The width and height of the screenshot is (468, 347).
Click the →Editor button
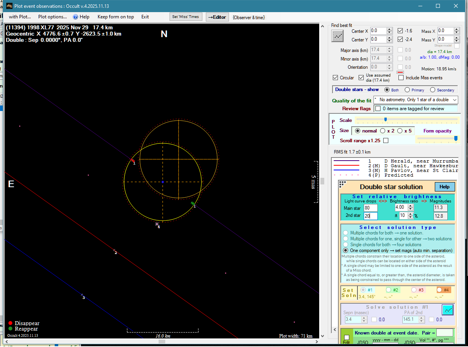click(x=217, y=17)
